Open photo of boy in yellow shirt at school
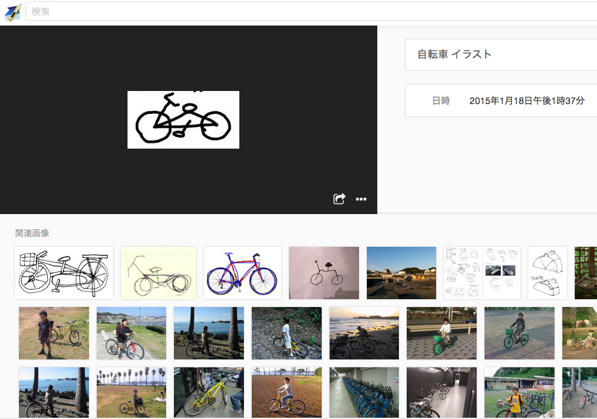Image resolution: width=597 pixels, height=419 pixels. pos(519,392)
